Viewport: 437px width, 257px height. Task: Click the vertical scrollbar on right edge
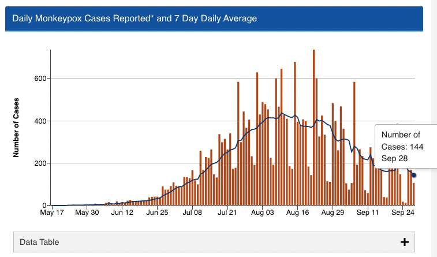coord(434,128)
